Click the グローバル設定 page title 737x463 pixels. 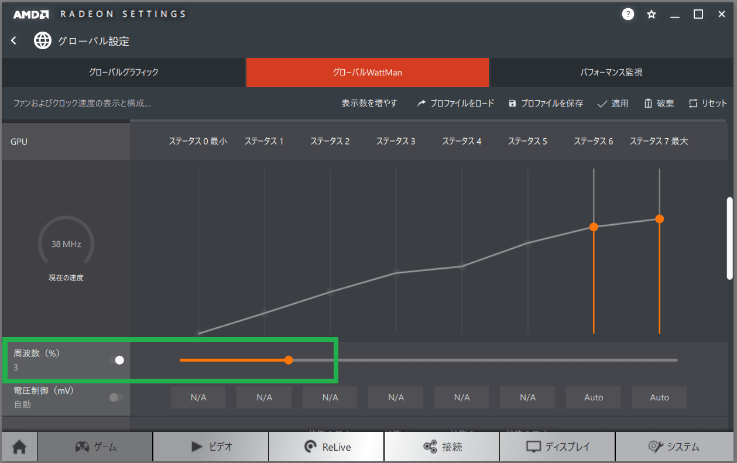94,41
